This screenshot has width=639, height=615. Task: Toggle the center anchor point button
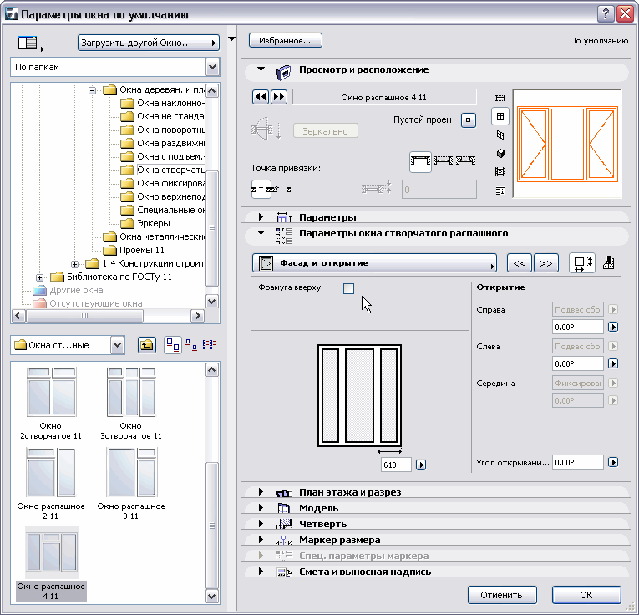tap(261, 190)
